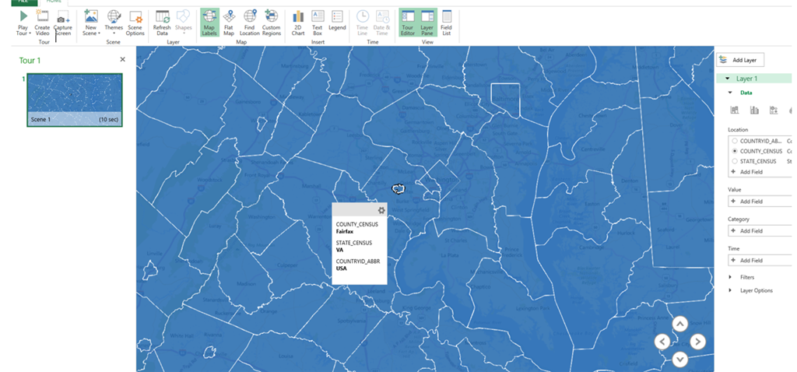Rotate map right with arrow
The height and width of the screenshot is (372, 797).
click(698, 342)
